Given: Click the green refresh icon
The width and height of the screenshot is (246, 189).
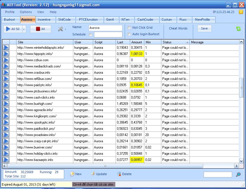Looking at the screenshot, I should point(238,29).
